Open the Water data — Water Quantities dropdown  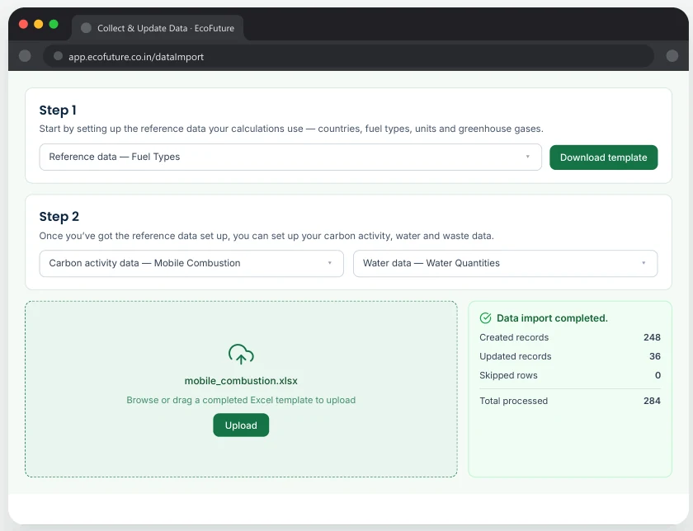pos(505,263)
